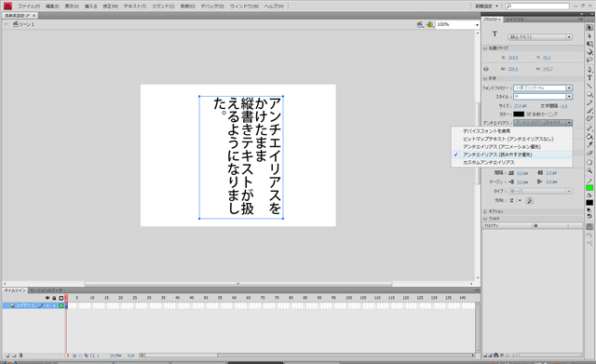Screen dimensions: 596x364
Task: Select the Pen tool
Action: point(589,70)
